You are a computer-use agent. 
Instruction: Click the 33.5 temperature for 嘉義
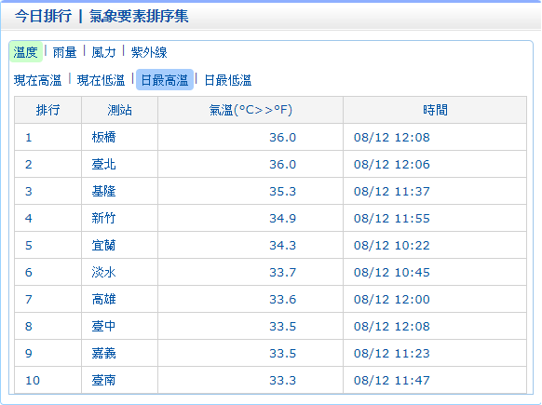[283, 353]
